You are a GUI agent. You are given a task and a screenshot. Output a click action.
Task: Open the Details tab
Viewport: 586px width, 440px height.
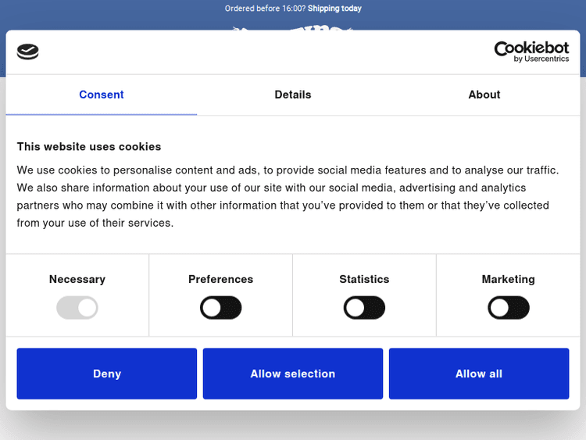click(293, 95)
